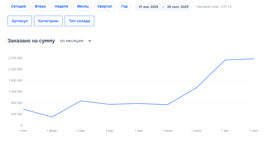Viewport: 268px width, 144px height.
Task: Select the Квартал period filter
Action: click(105, 6)
